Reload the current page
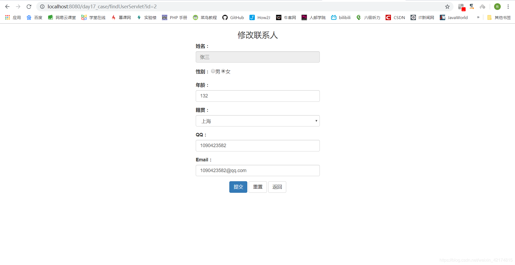Image resolution: width=515 pixels, height=265 pixels. [29, 6]
